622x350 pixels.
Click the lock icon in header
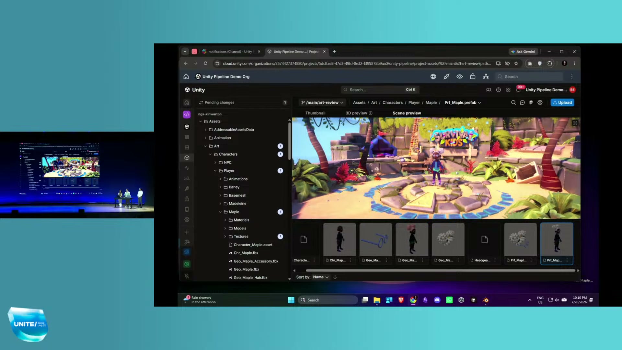coord(473,77)
